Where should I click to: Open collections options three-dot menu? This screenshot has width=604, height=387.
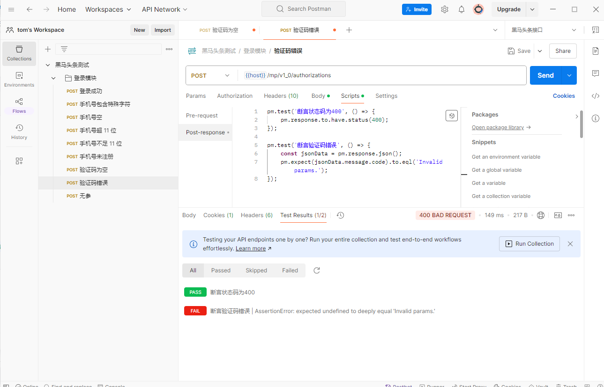(169, 49)
